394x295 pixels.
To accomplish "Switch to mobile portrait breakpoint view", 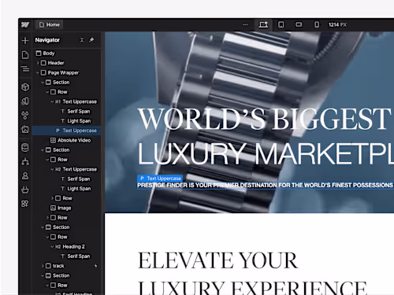I will (x=317, y=24).
